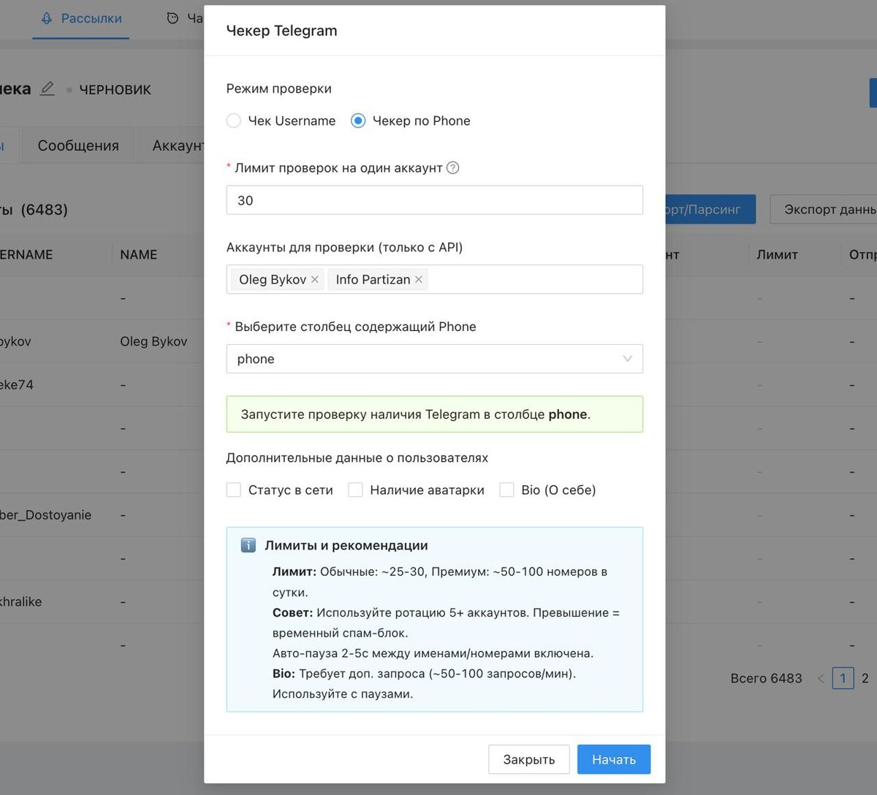Edit campaign name with pencil icon
877x795 pixels.
point(48,89)
